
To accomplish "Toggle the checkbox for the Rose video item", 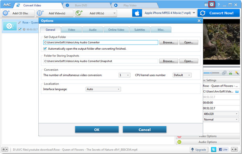I will pyautogui.click(x=20, y=29).
